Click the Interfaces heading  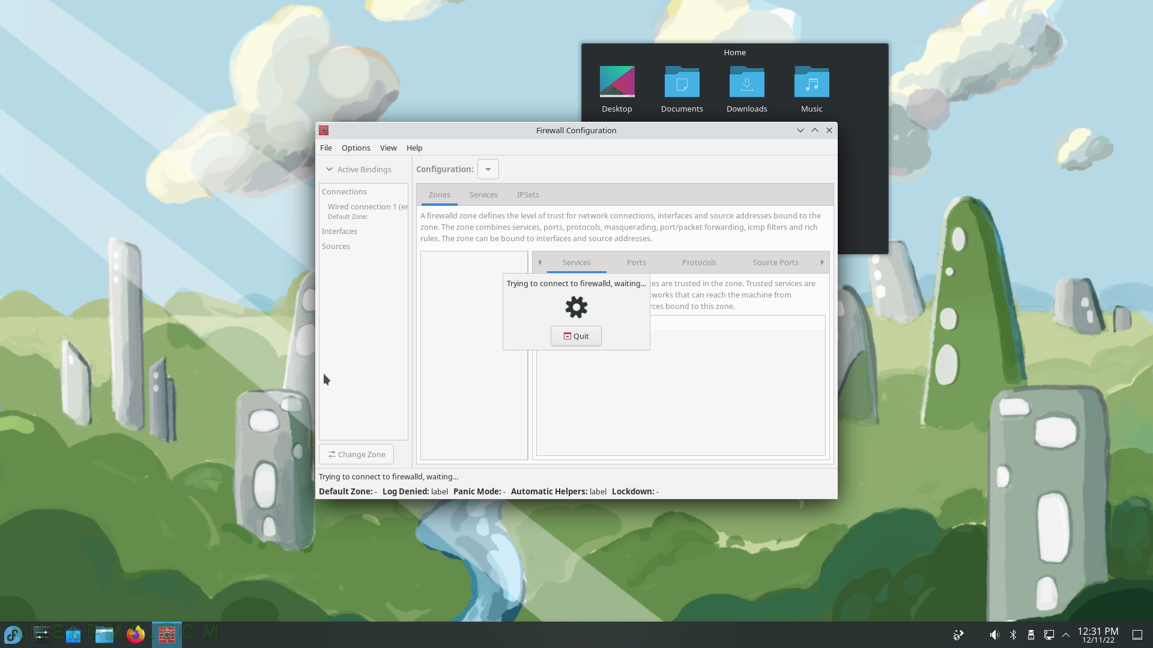(x=339, y=231)
